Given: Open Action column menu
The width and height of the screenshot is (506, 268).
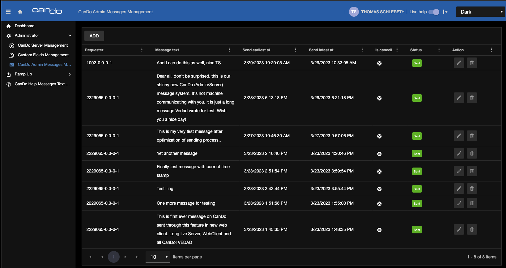Looking at the screenshot, I should [x=491, y=50].
